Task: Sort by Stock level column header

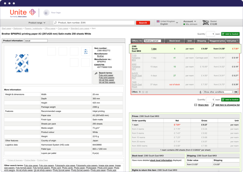Action: [x=174, y=41]
